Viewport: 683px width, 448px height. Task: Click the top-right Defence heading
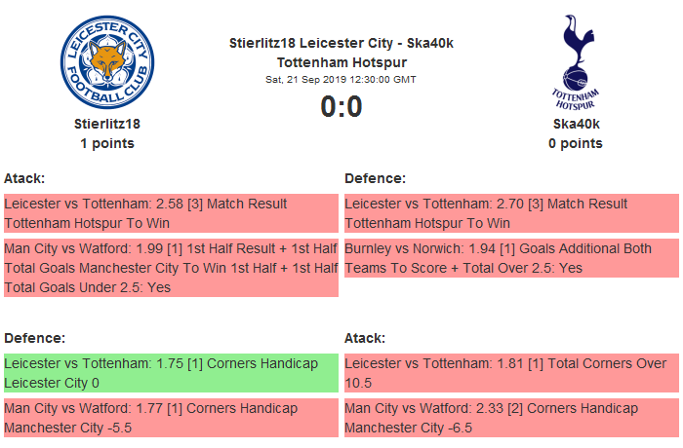pos(375,178)
